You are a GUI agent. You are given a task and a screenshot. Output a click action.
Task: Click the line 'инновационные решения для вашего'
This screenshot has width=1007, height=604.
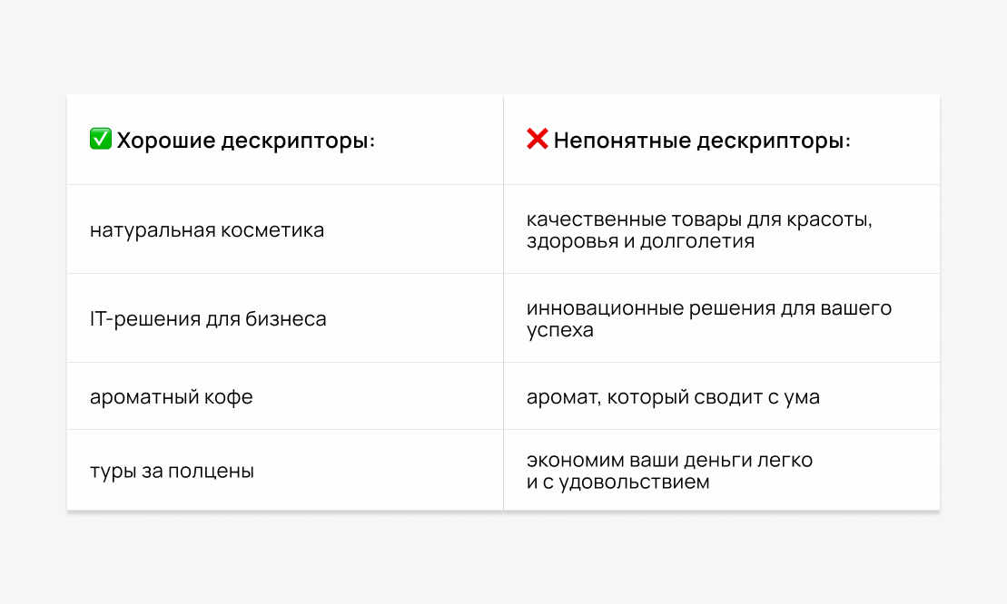tap(709, 308)
